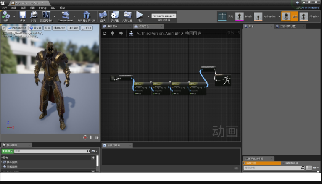Open the Edit menu

[x=14, y=8]
